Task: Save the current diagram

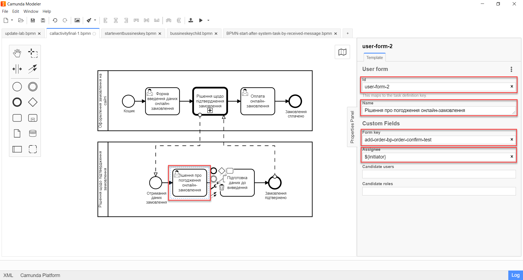Action: pyautogui.click(x=33, y=20)
